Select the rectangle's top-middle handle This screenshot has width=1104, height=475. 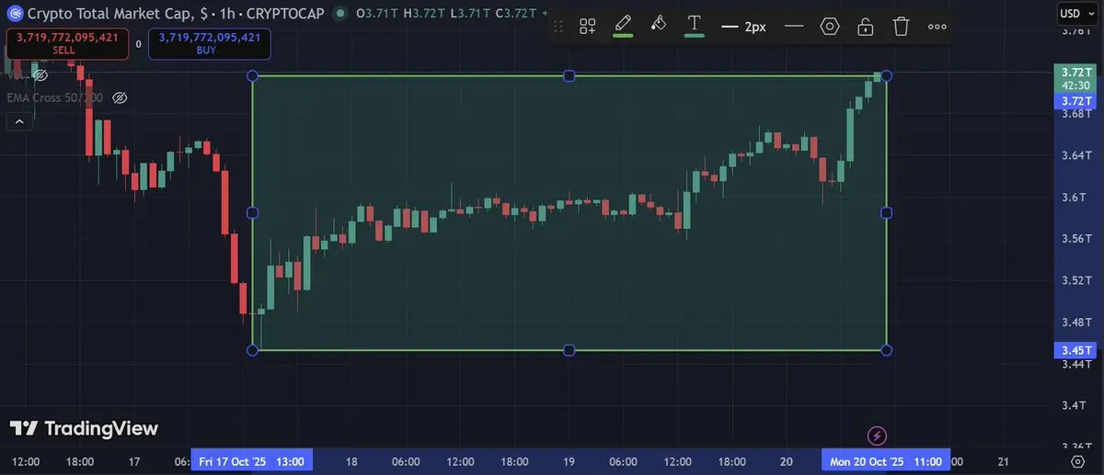569,75
